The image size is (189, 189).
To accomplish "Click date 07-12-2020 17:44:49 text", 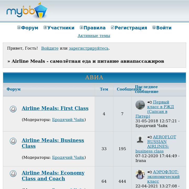I will point(156,156).
